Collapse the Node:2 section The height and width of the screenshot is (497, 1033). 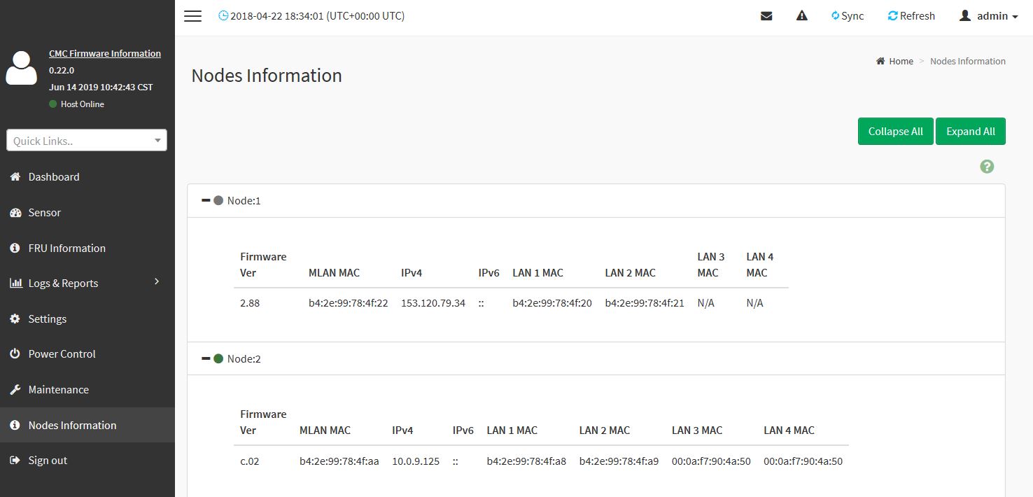click(206, 358)
